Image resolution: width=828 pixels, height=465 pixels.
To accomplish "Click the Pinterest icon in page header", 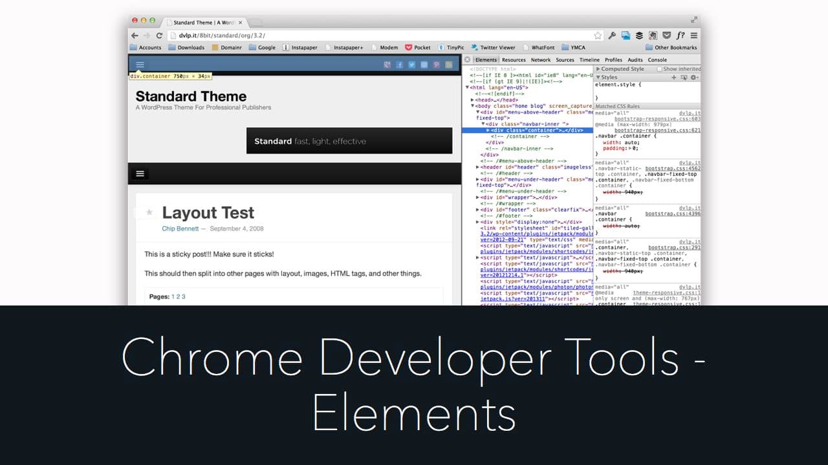I will (437, 65).
